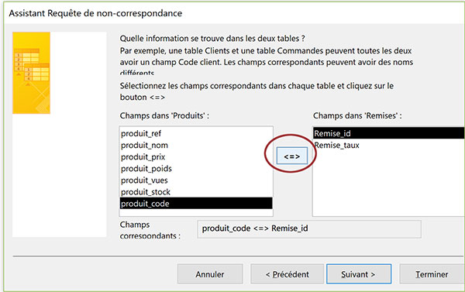The height and width of the screenshot is (292, 465).
Task: Click the Champs dans 'Produits' label
Action: (164, 115)
